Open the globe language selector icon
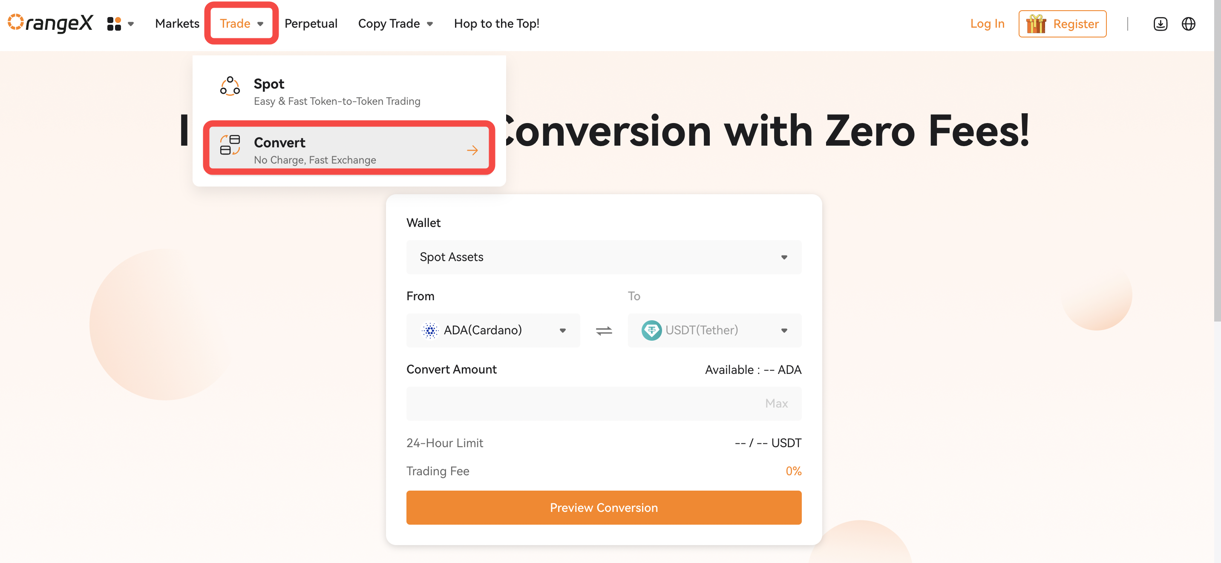 point(1188,24)
